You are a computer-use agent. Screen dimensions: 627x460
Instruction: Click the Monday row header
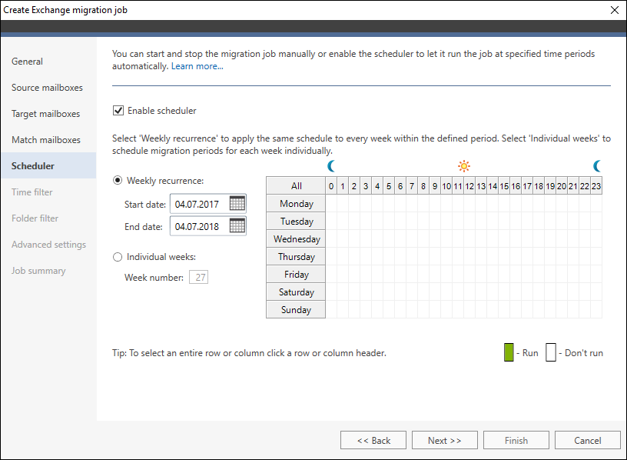point(295,203)
